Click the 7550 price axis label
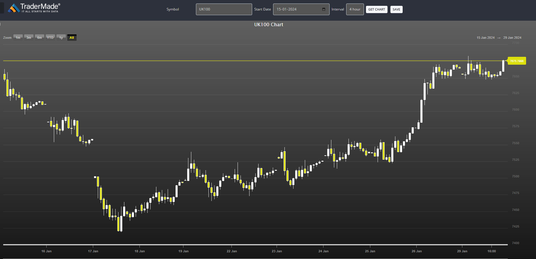Screen dimensions: 536x259 pos(516,143)
